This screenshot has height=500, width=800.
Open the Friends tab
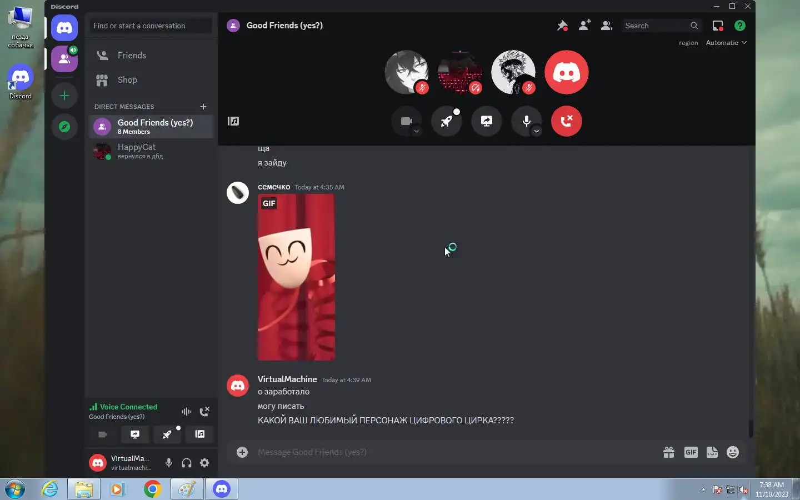point(151,56)
